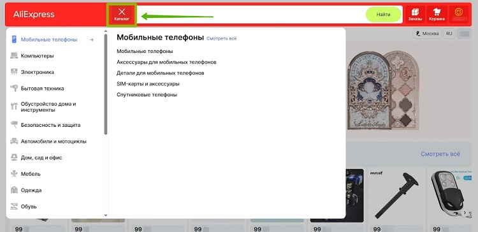The height and width of the screenshot is (232, 478).
Task: Select Обустройство дома и инструменты category
Action: 48,106
